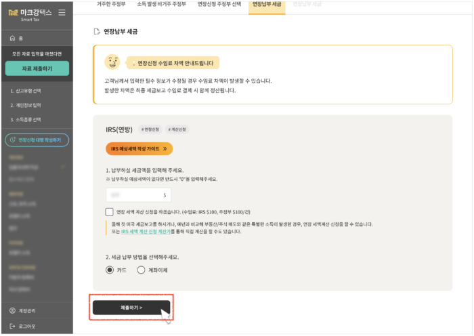Image resolution: width=474 pixels, height=336 pixels.
Task: Select the 카드 payment radio button
Action: (110, 270)
